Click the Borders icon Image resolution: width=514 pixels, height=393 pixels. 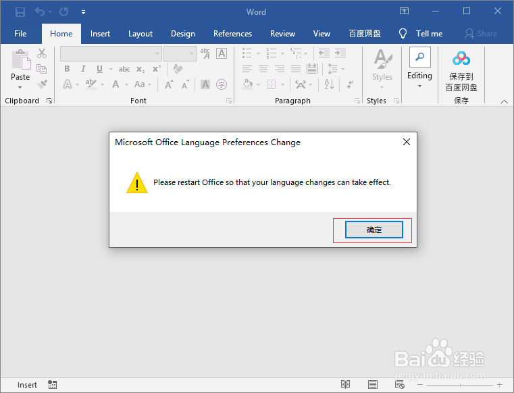pos(271,84)
